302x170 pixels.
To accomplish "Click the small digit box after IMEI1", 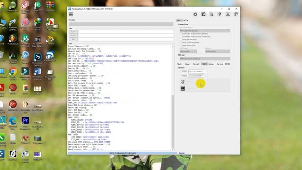I will pyautogui.click(x=206, y=71).
